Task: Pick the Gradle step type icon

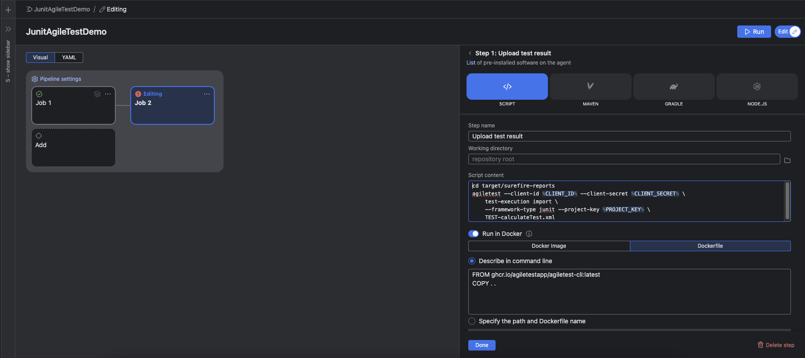Action: [673, 87]
